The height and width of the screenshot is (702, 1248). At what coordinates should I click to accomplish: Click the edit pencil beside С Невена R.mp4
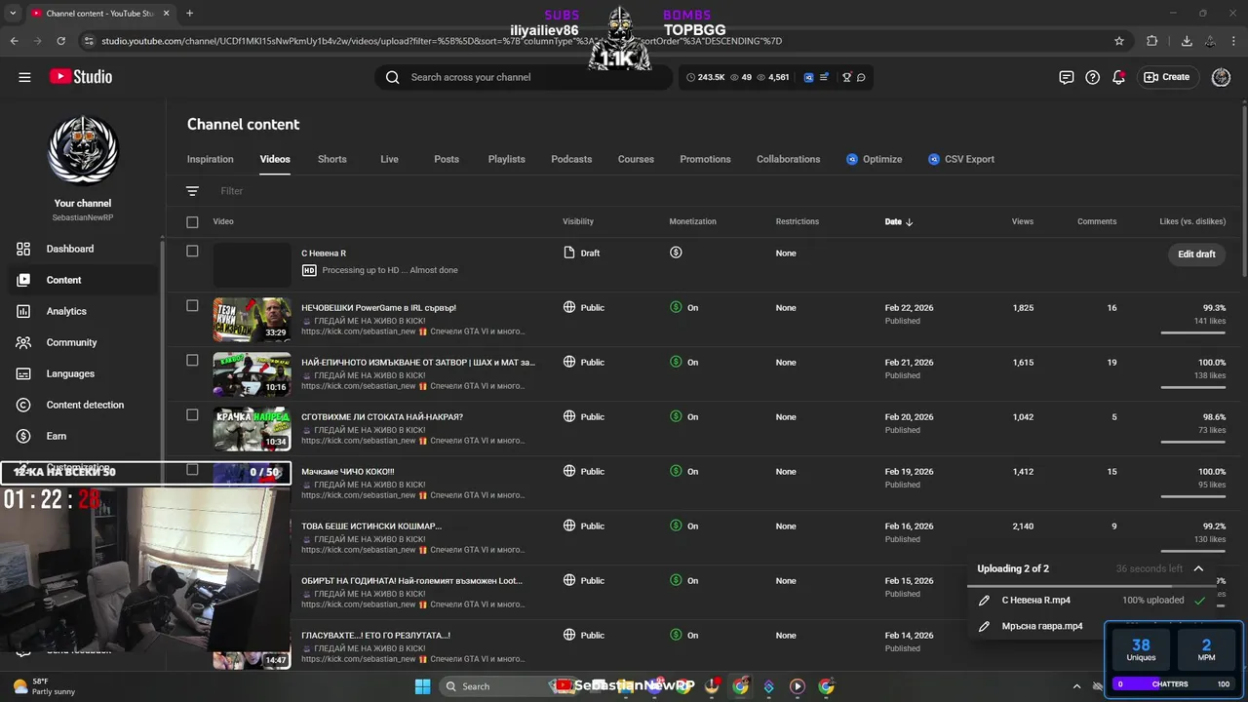click(x=985, y=601)
